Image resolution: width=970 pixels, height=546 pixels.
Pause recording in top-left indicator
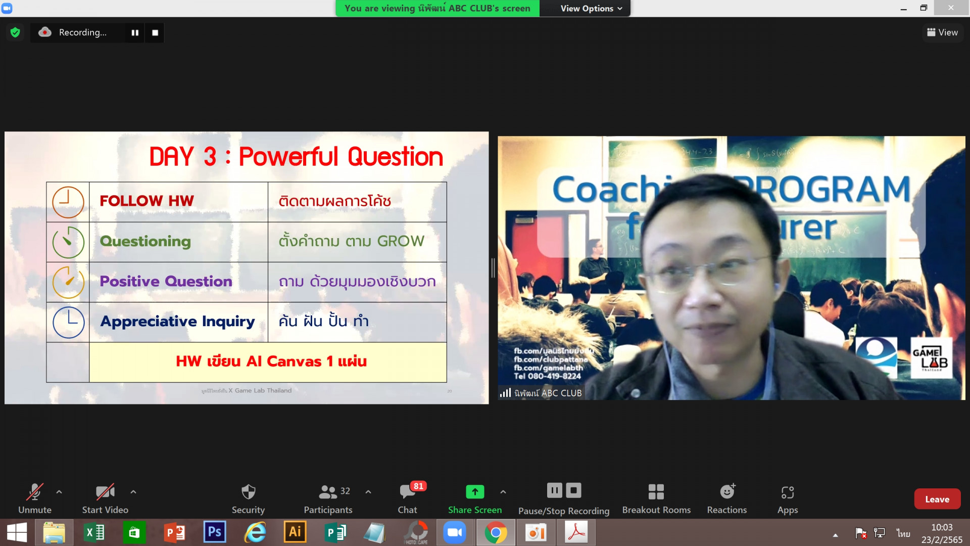135,32
